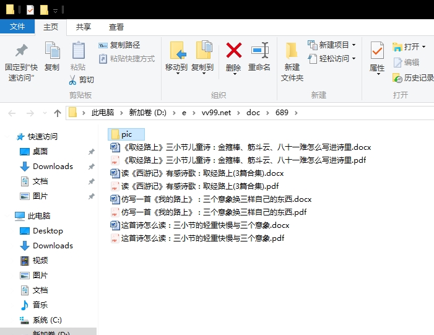Switch to the 查看 (View) ribbon tab
The image size is (434, 335).
(116, 27)
